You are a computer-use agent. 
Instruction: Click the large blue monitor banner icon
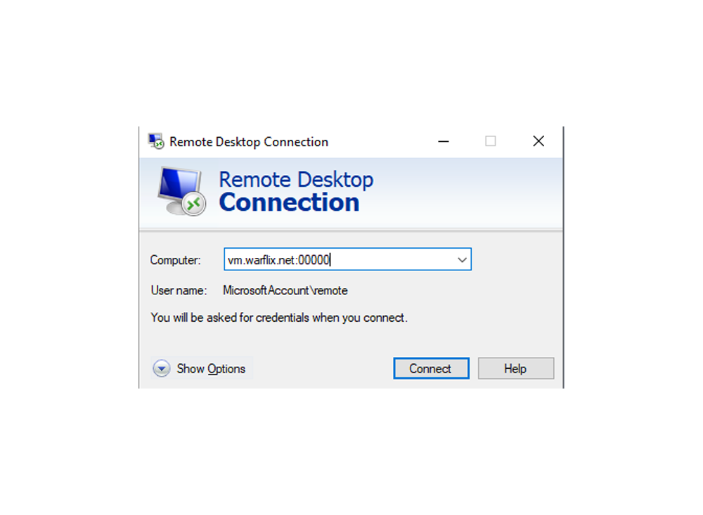[x=181, y=191]
